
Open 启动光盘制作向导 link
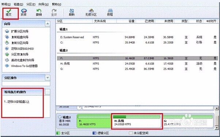point(23,60)
